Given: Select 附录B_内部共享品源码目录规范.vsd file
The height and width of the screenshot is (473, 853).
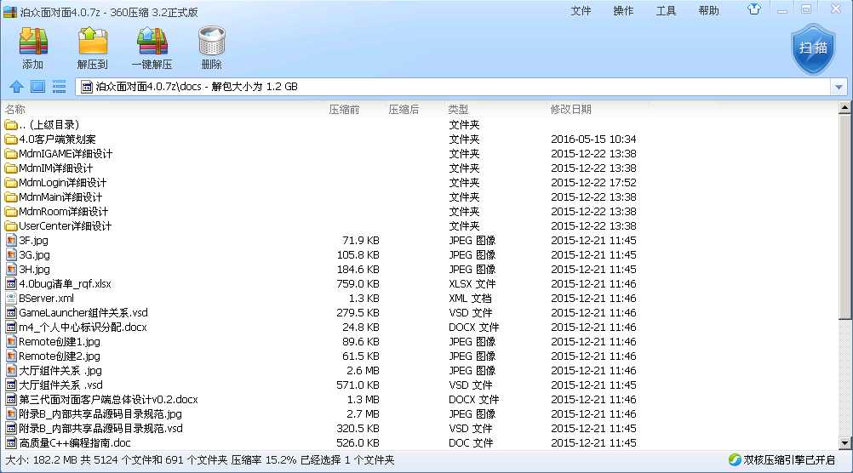Looking at the screenshot, I should pos(100,429).
